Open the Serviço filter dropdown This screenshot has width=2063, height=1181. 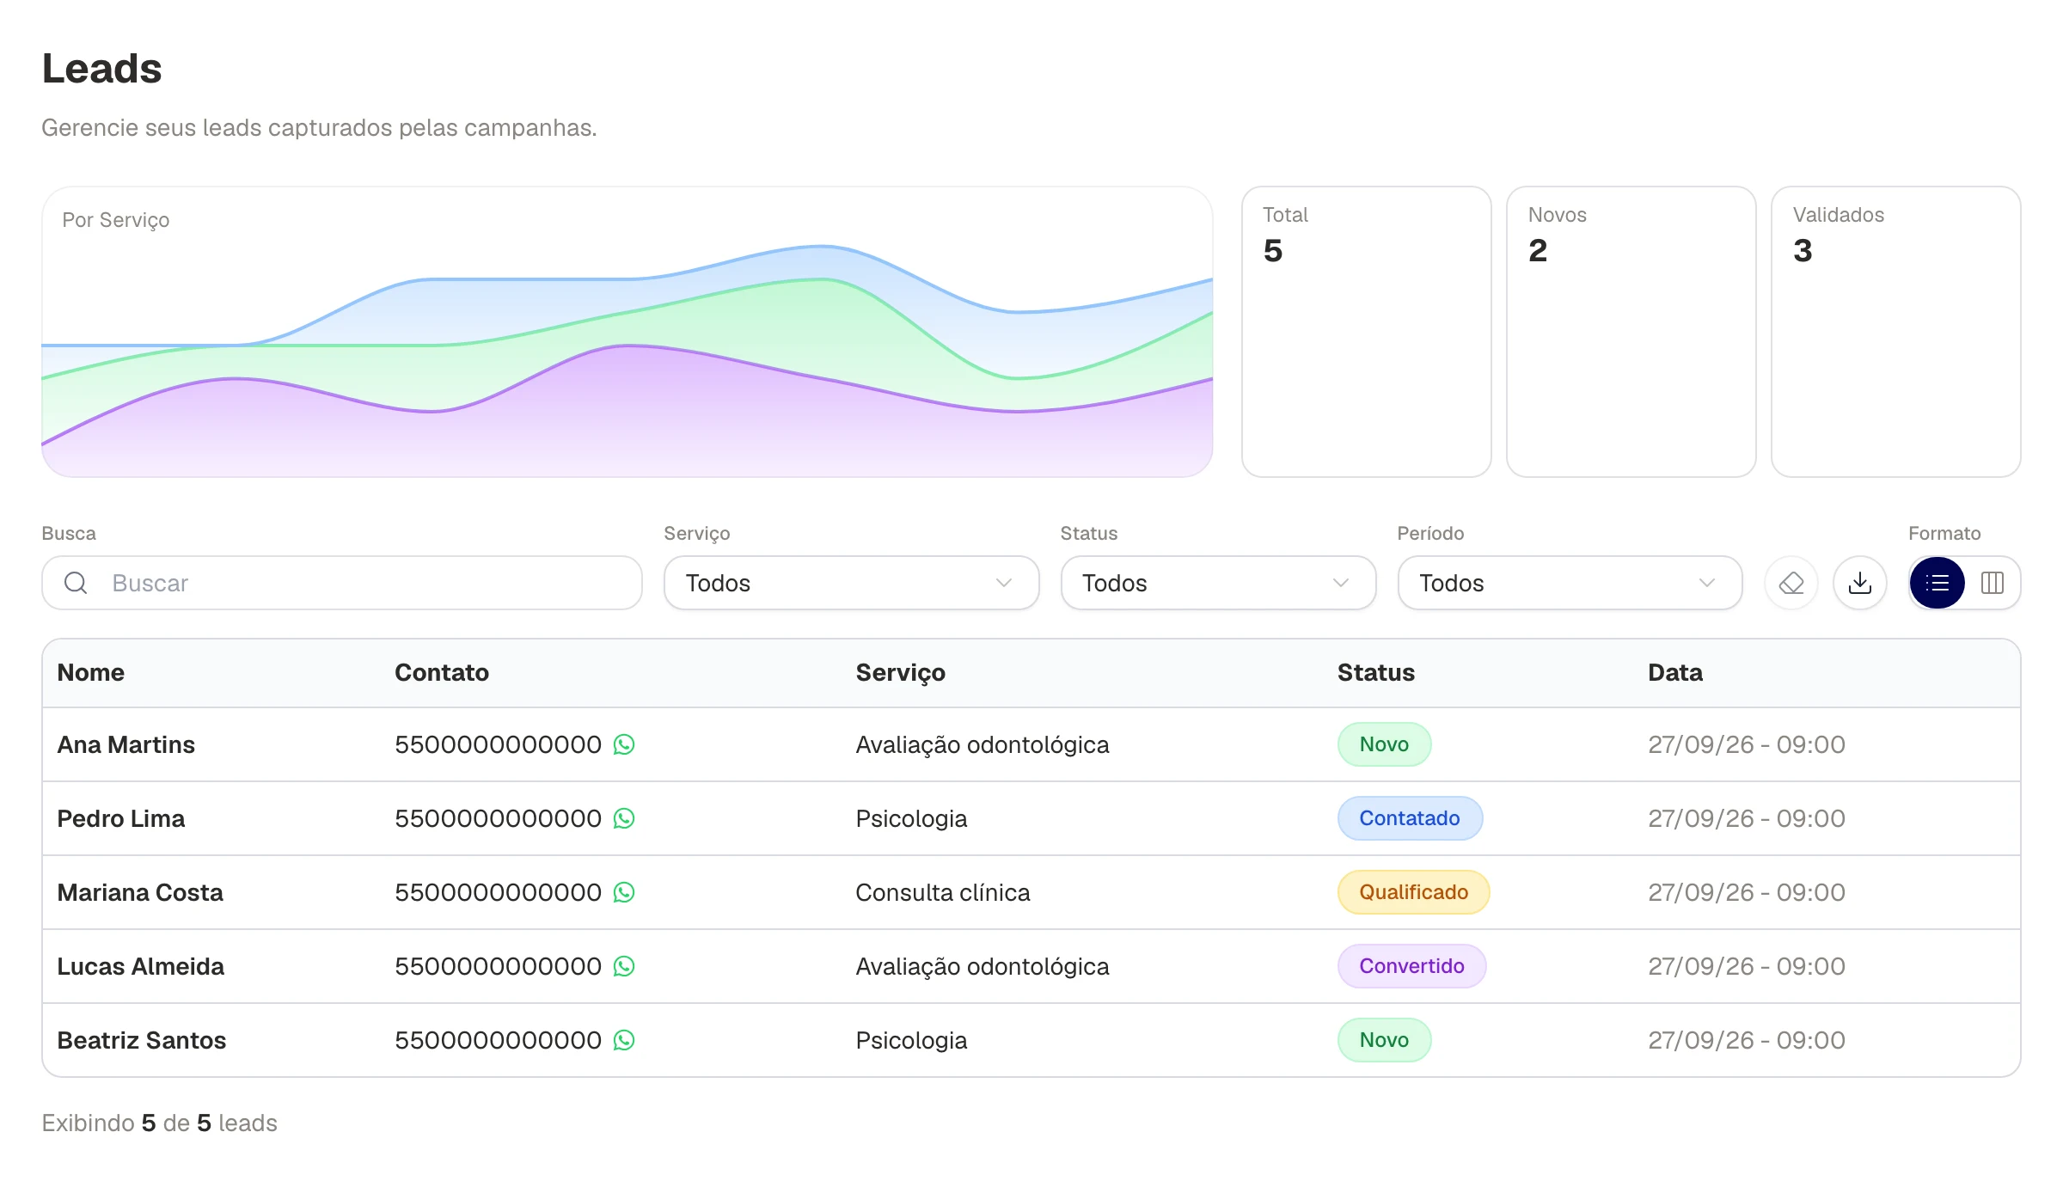[851, 583]
